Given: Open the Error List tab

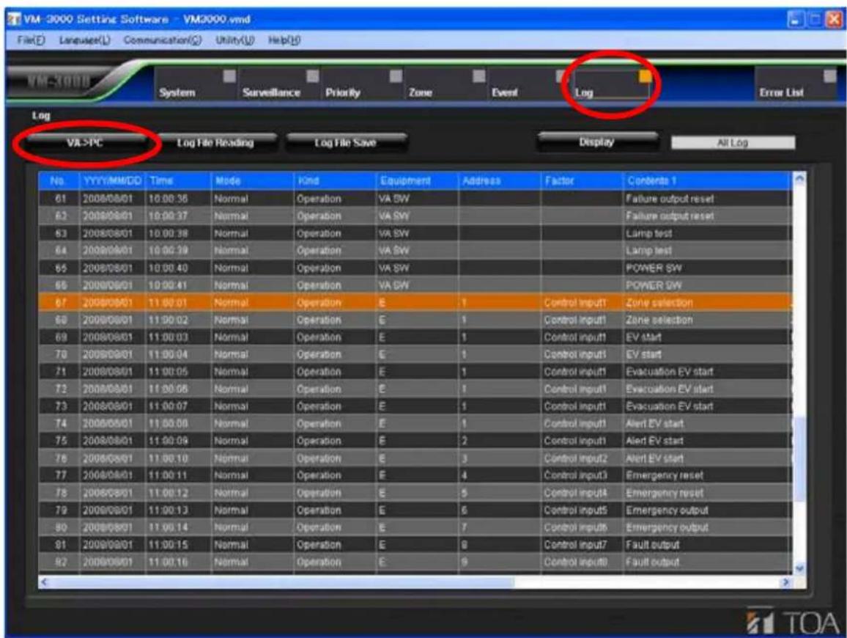Looking at the screenshot, I should (796, 84).
